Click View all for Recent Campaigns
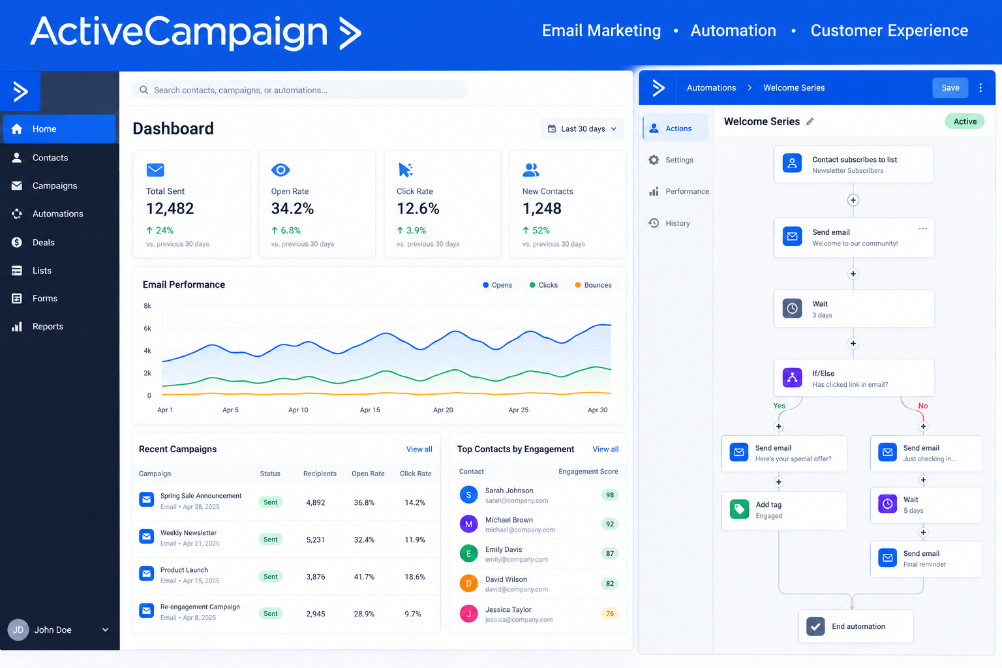 click(x=419, y=449)
